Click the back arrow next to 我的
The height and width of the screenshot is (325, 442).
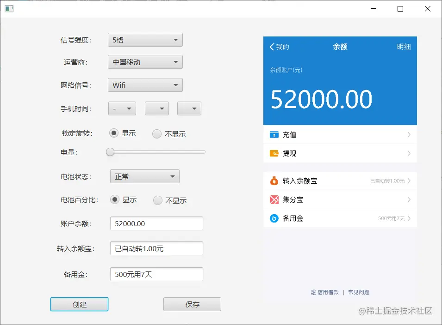pyautogui.click(x=272, y=47)
